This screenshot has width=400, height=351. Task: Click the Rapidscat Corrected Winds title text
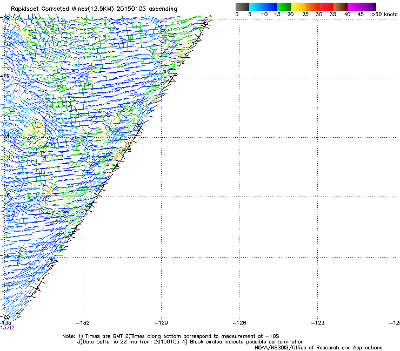[x=94, y=9]
